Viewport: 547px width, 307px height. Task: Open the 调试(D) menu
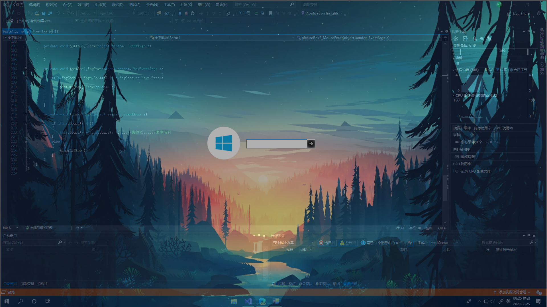click(x=117, y=5)
